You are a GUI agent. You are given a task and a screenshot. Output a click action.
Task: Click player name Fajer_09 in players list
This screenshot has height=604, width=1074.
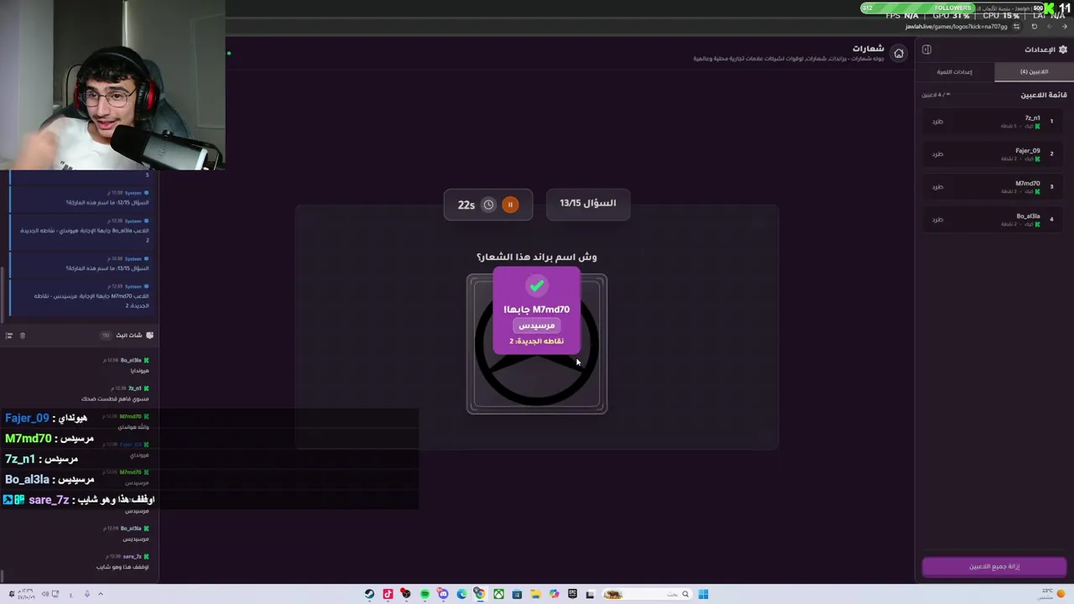[x=1027, y=151]
